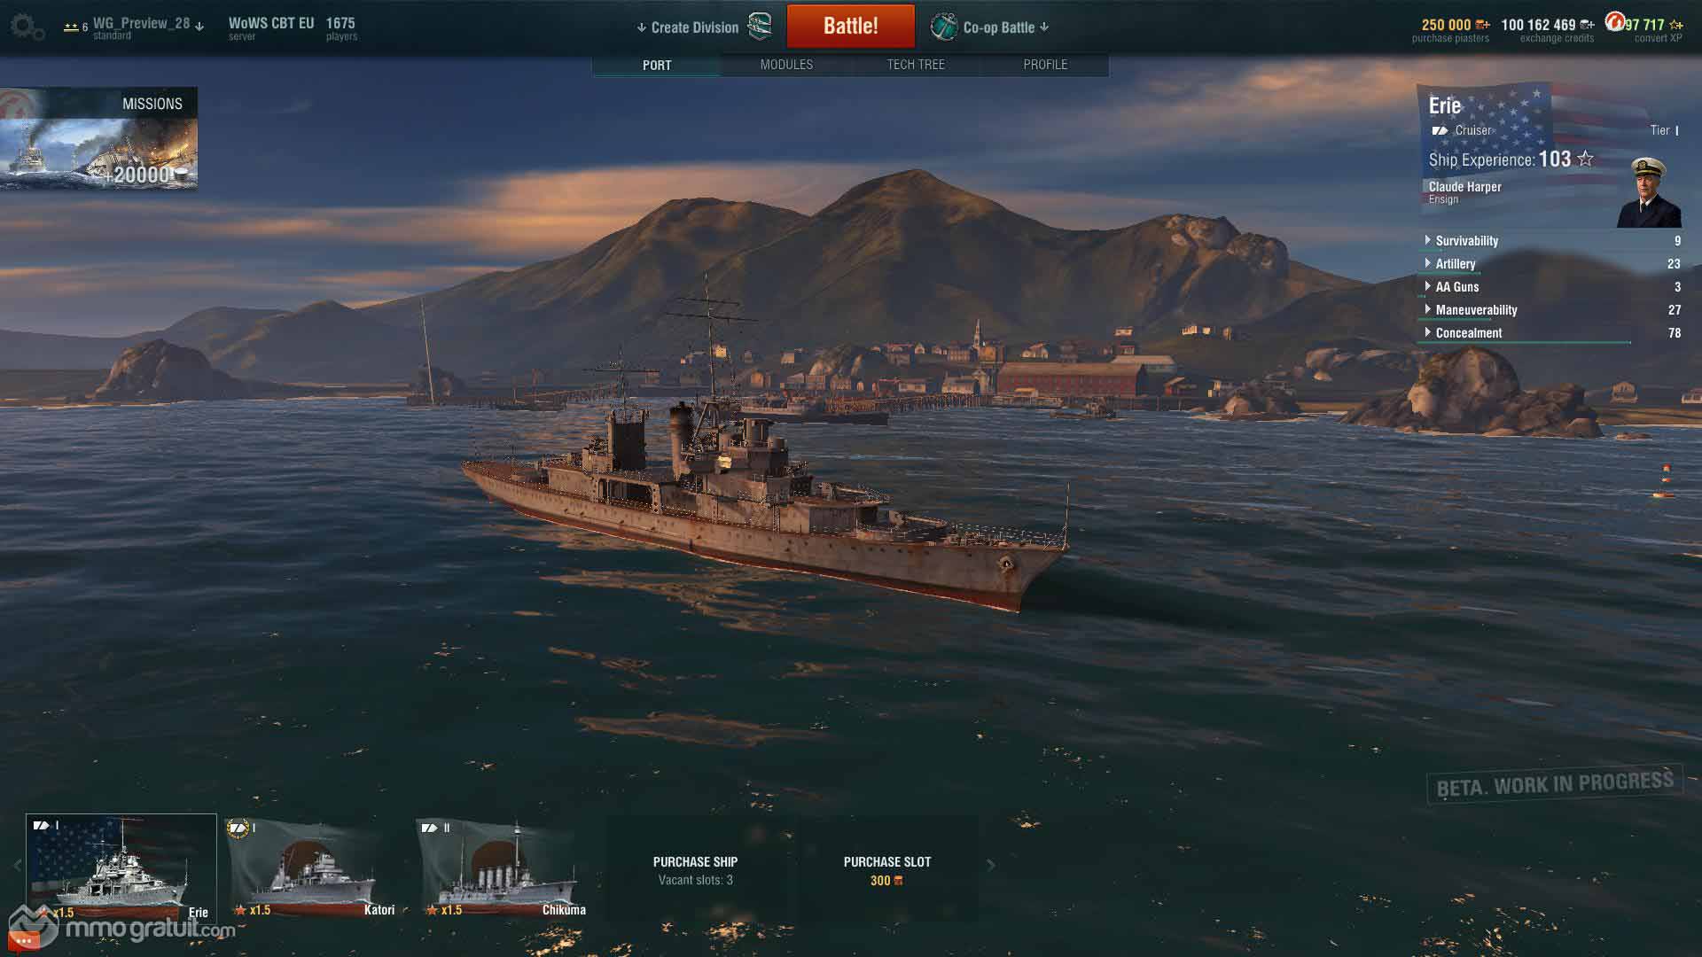
Task: Click the commander Claude Harper portrait
Action: 1649,192
